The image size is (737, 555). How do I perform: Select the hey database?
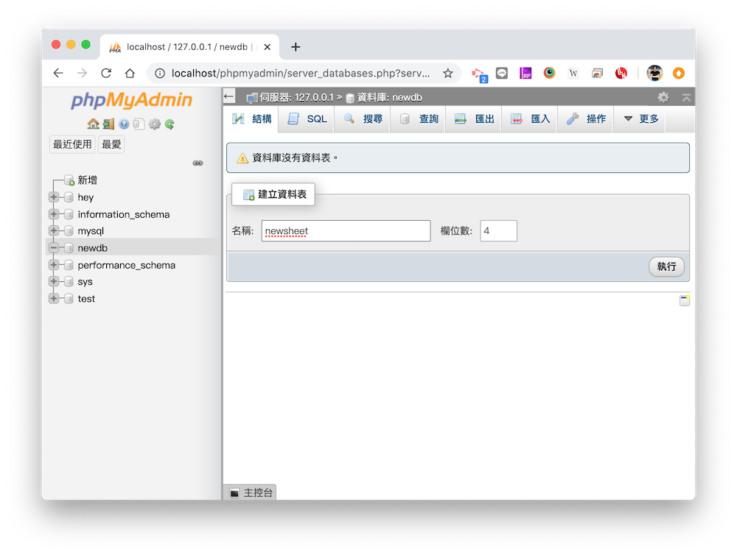tap(85, 197)
